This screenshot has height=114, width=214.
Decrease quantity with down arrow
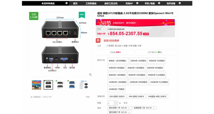pos(116,104)
